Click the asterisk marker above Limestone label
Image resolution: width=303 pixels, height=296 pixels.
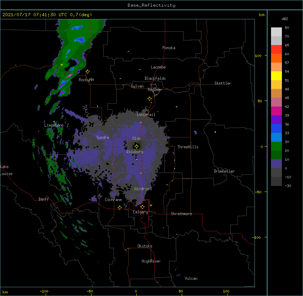point(54,122)
